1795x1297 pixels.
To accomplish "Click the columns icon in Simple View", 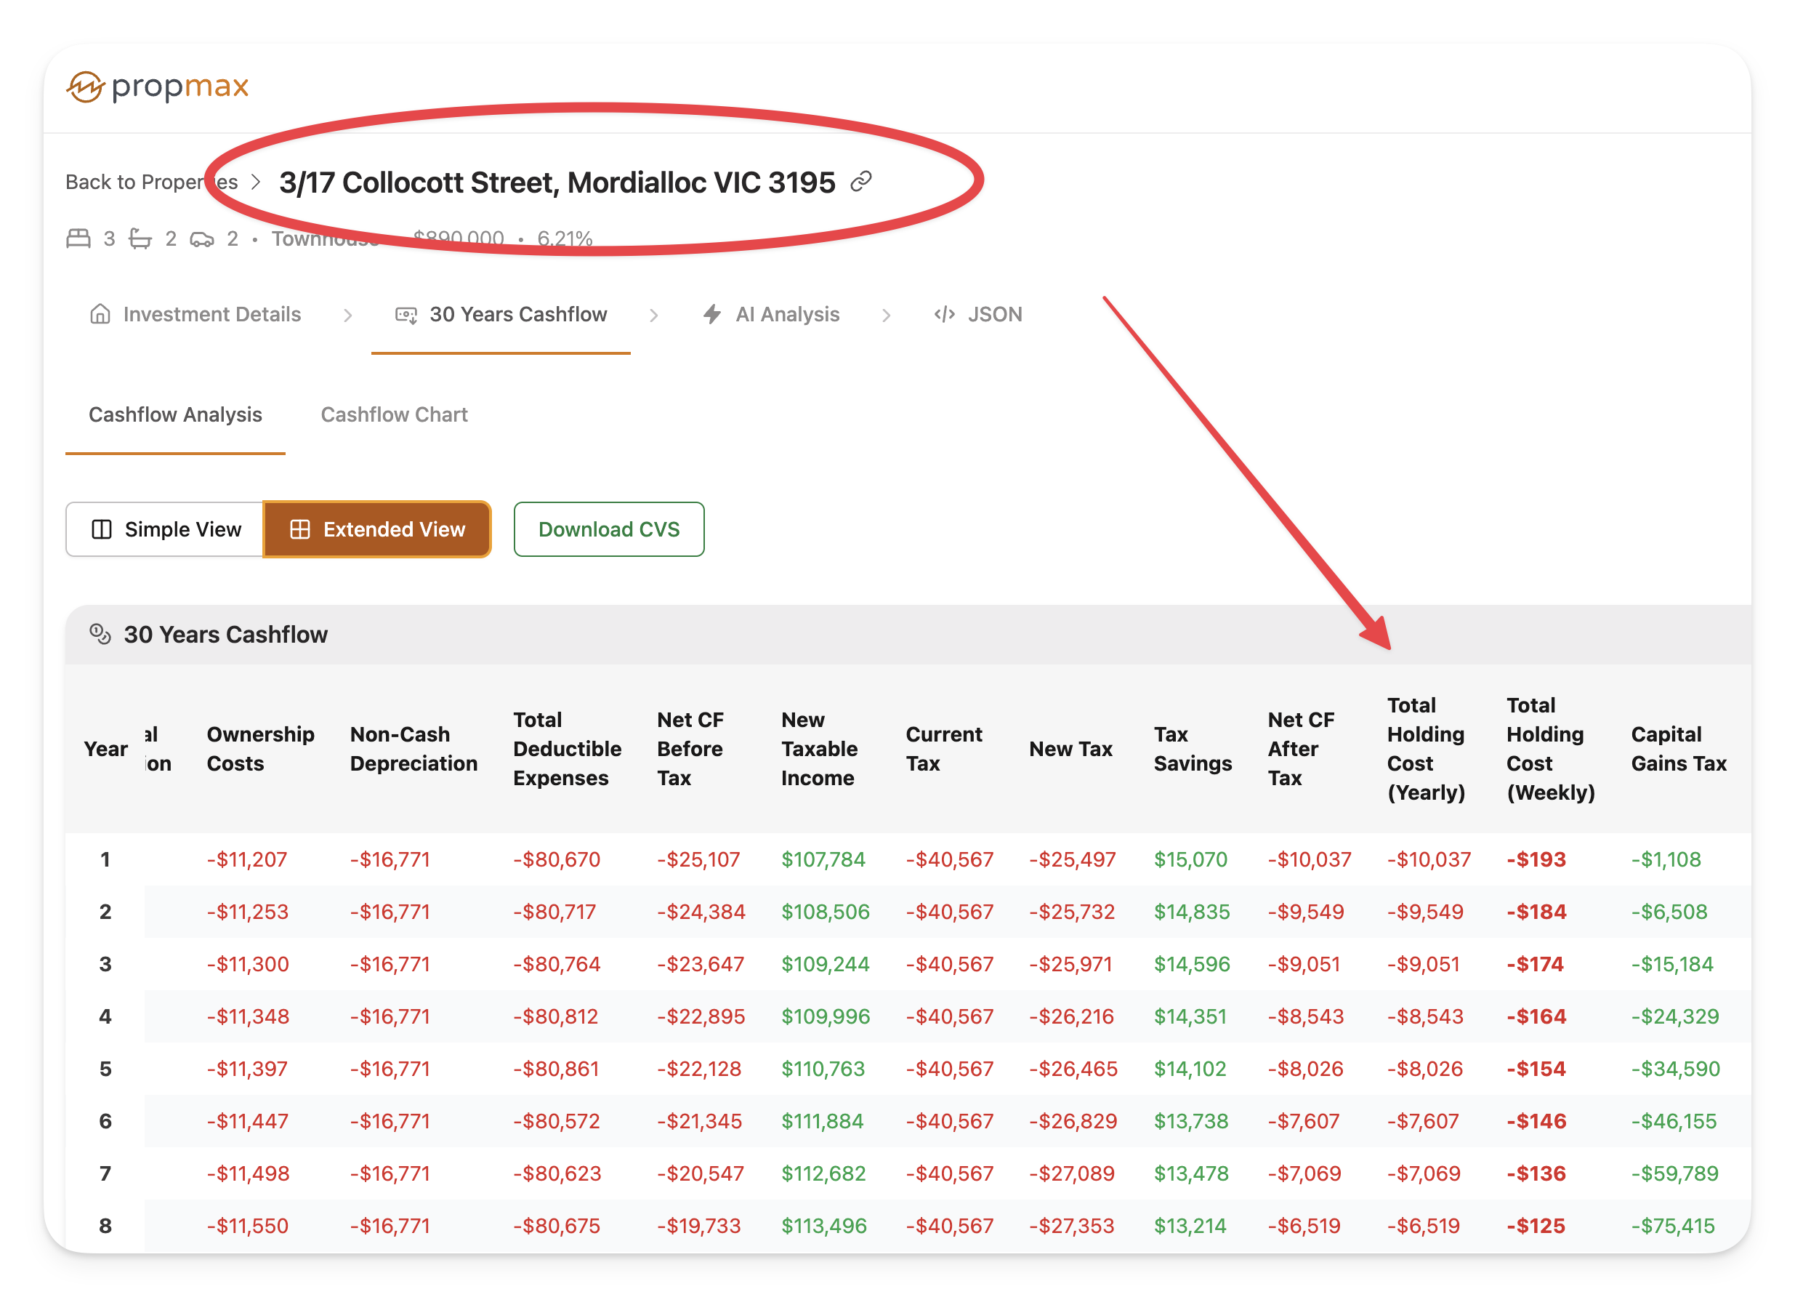I will [102, 529].
